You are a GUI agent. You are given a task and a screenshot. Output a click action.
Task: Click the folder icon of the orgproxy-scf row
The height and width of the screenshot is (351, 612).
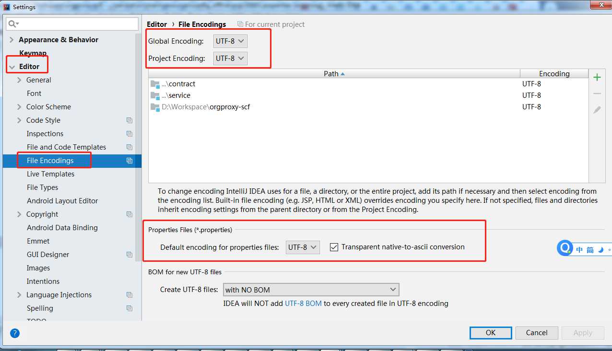pos(155,107)
